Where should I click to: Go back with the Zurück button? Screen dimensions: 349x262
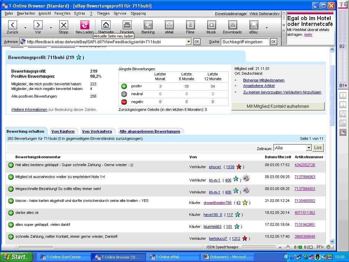coord(13,27)
